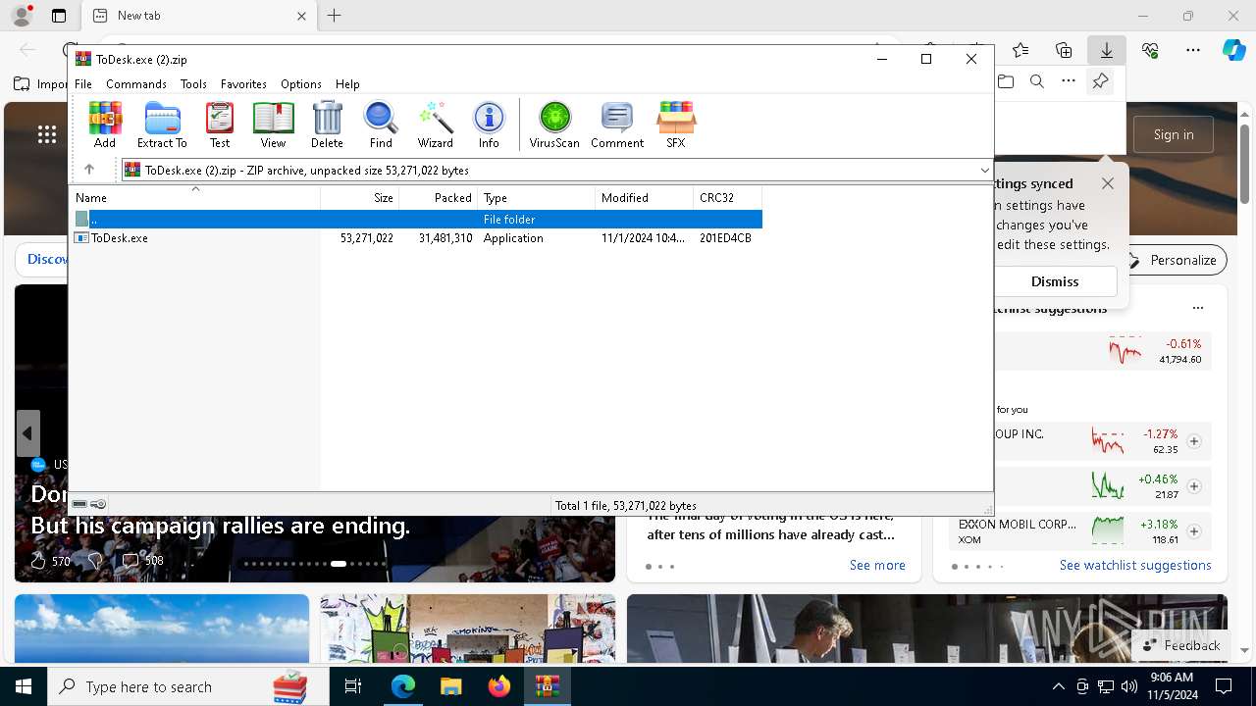This screenshot has height=706, width=1256.
Task: Click the drive icon in WinRAR status bar
Action: 79,504
